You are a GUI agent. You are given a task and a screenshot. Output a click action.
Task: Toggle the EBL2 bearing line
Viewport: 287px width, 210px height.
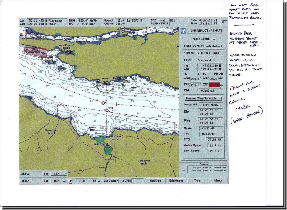point(26,174)
